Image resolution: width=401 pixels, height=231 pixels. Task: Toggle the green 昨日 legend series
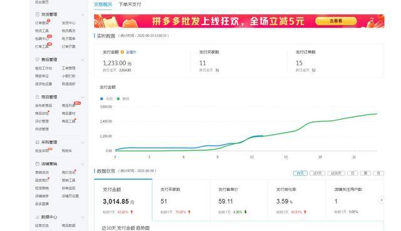pyautogui.click(x=123, y=99)
